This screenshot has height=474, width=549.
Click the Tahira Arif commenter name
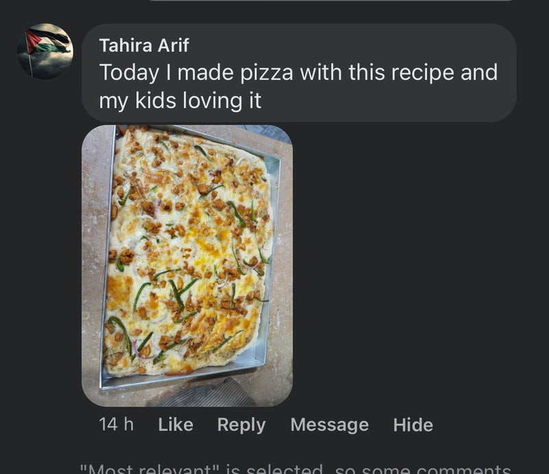(143, 45)
